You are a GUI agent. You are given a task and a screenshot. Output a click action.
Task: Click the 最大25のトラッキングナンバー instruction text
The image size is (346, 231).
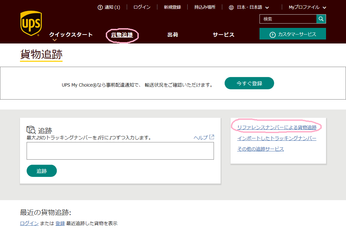[89, 138]
